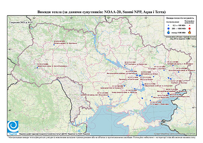This screenshot has height=143, width=203.
Task: Click the blue marker near Zdolbuniv label
Action: pos(54,45)
